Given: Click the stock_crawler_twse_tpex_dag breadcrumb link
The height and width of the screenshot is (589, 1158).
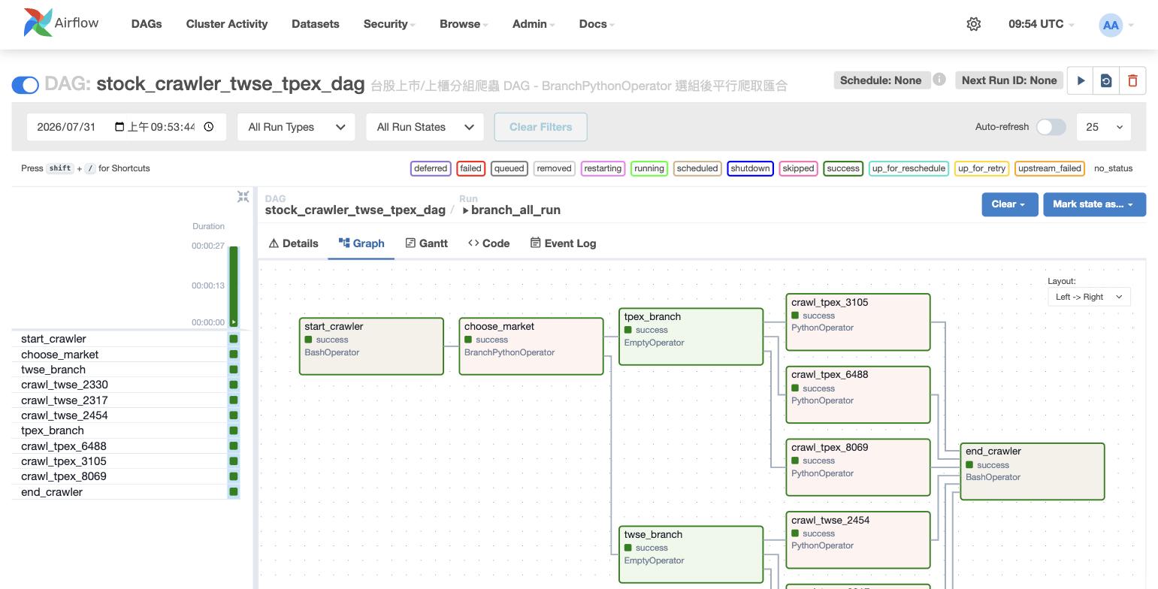Looking at the screenshot, I should click(355, 210).
